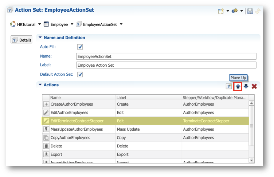274x177 pixels.
Task: Click the actions table scroll up arrow
Action: (251, 103)
